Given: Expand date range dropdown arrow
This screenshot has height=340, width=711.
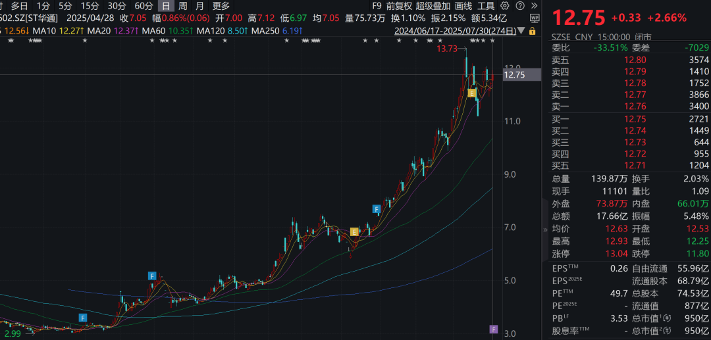Looking at the screenshot, I should point(522,31).
